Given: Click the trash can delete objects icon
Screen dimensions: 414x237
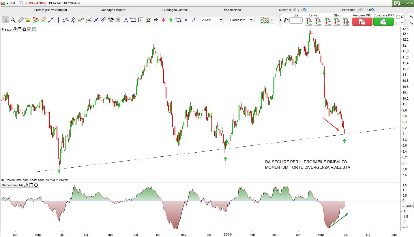Looking at the screenshot, I should [118, 20].
